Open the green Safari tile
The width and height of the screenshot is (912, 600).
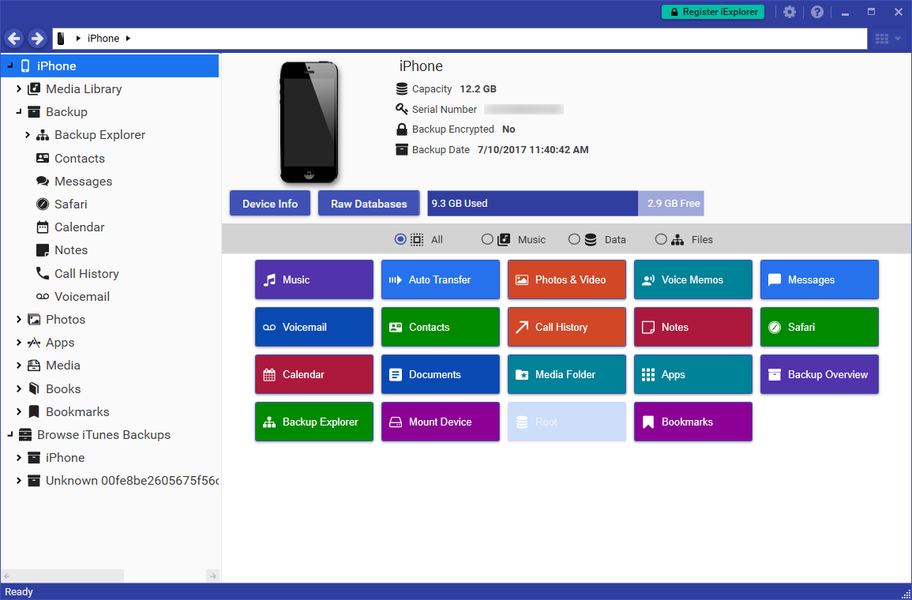pos(819,327)
